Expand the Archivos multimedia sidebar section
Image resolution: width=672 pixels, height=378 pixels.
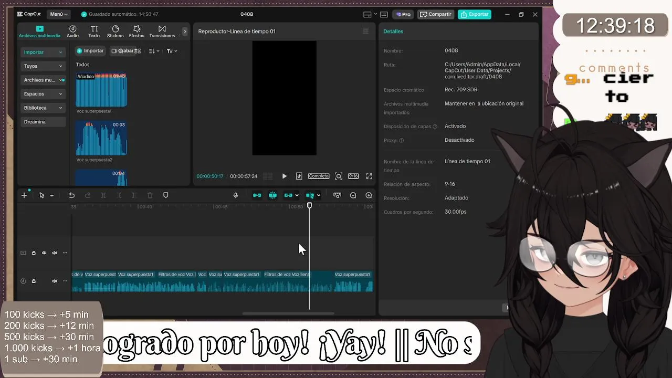(43, 80)
